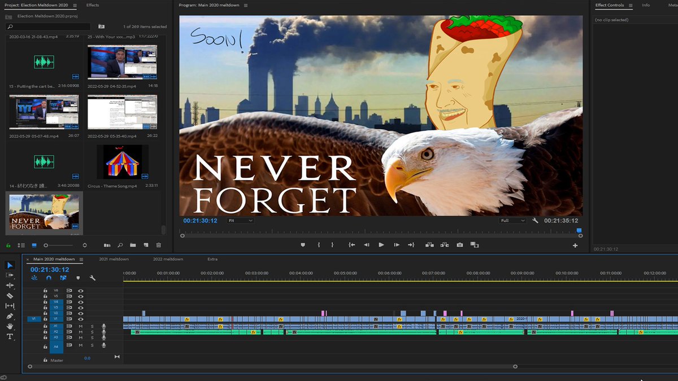Select the Selection tool arrow
Image resolution: width=678 pixels, height=381 pixels.
10,265
